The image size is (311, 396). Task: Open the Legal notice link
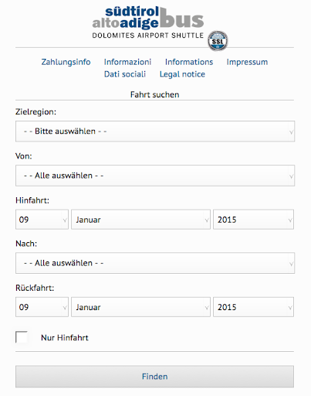[x=182, y=74]
